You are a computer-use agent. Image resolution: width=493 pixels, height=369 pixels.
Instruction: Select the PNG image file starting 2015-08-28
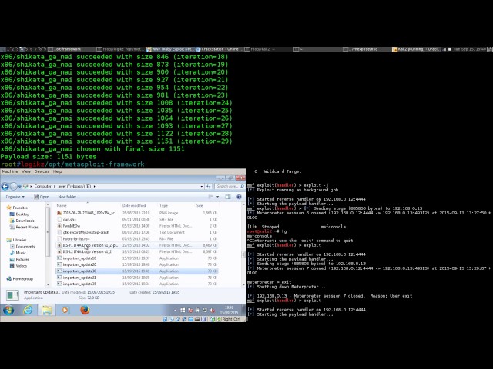(137, 213)
